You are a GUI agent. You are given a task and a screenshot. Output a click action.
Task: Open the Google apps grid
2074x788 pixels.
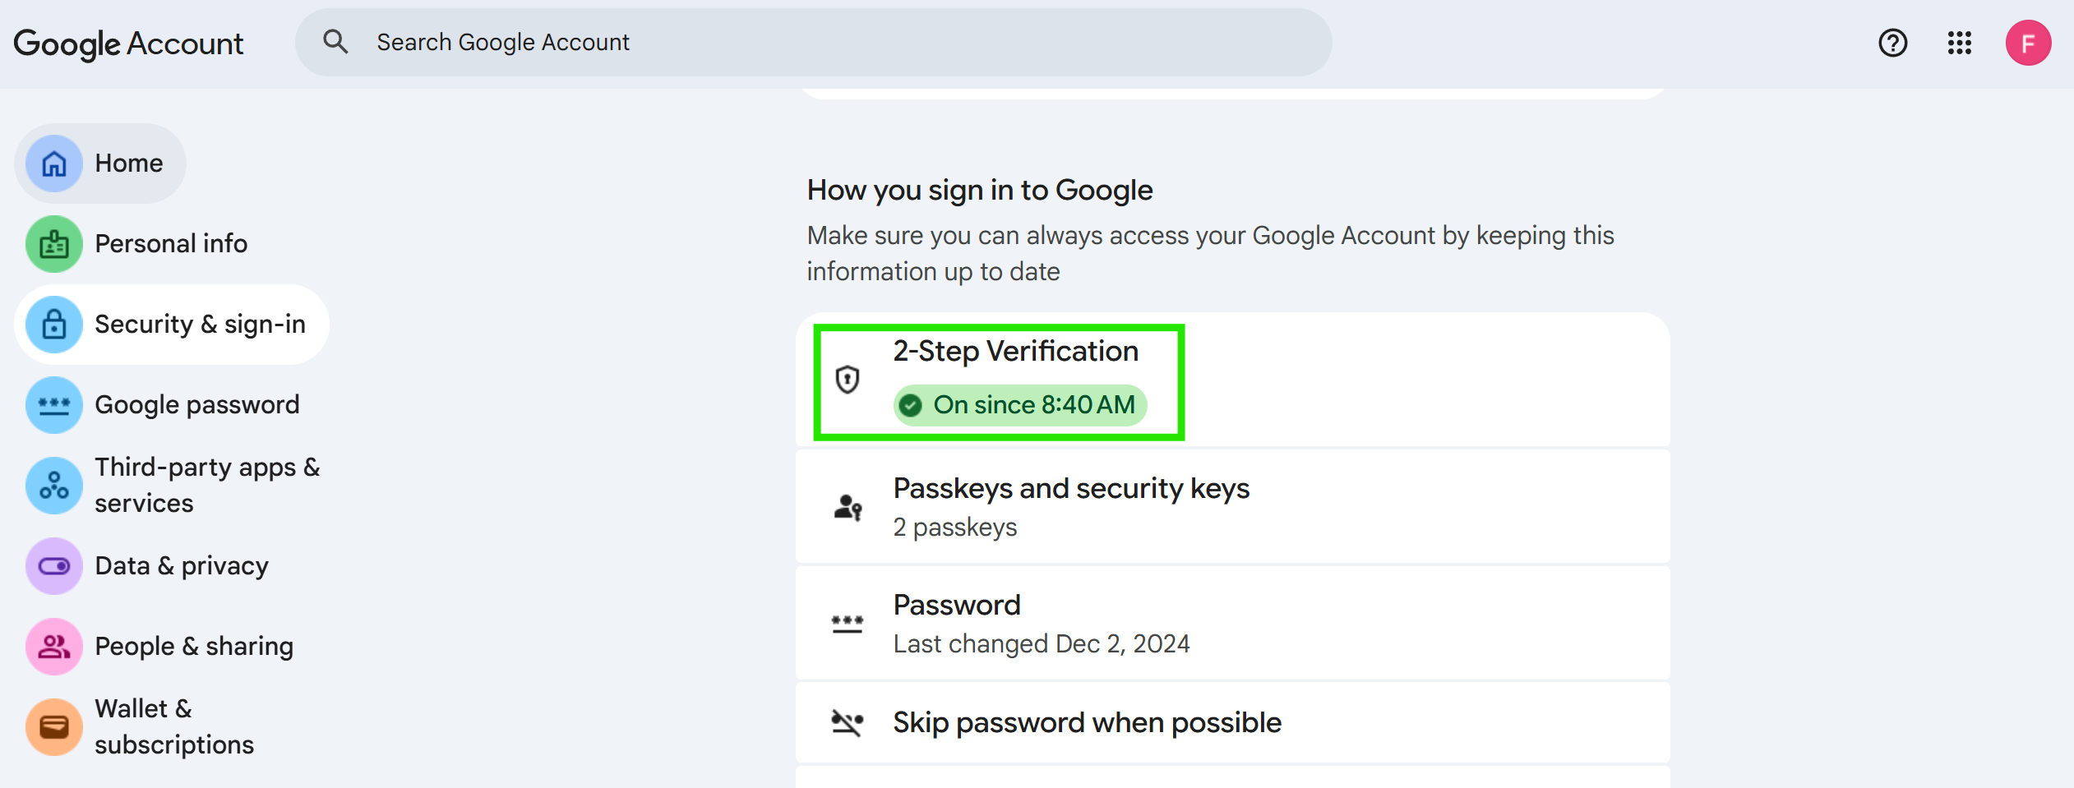click(1960, 43)
